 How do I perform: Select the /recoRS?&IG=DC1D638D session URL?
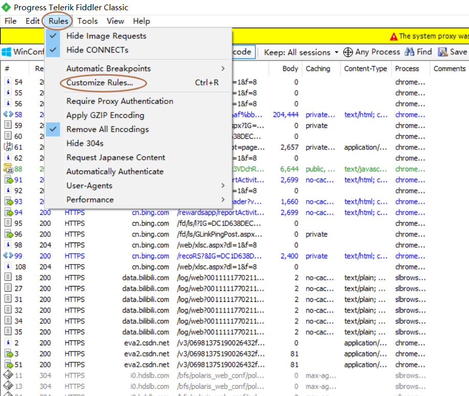(x=219, y=256)
